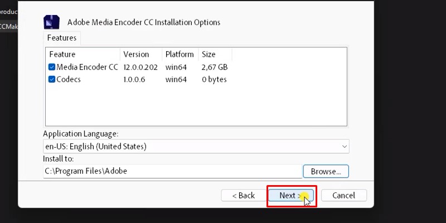Toggle the Codecs feature checkbox
This screenshot has width=446, height=223.
pyautogui.click(x=52, y=80)
